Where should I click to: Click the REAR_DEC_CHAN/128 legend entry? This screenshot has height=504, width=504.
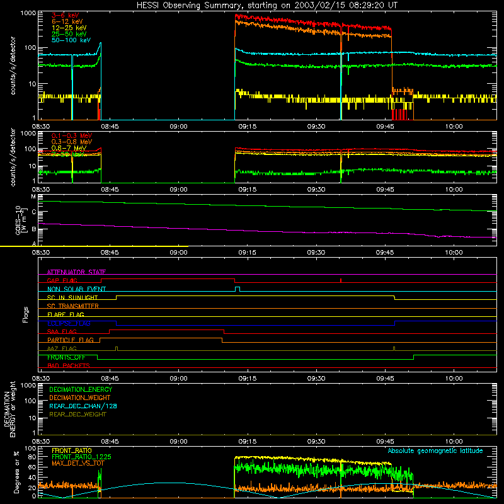(83, 406)
